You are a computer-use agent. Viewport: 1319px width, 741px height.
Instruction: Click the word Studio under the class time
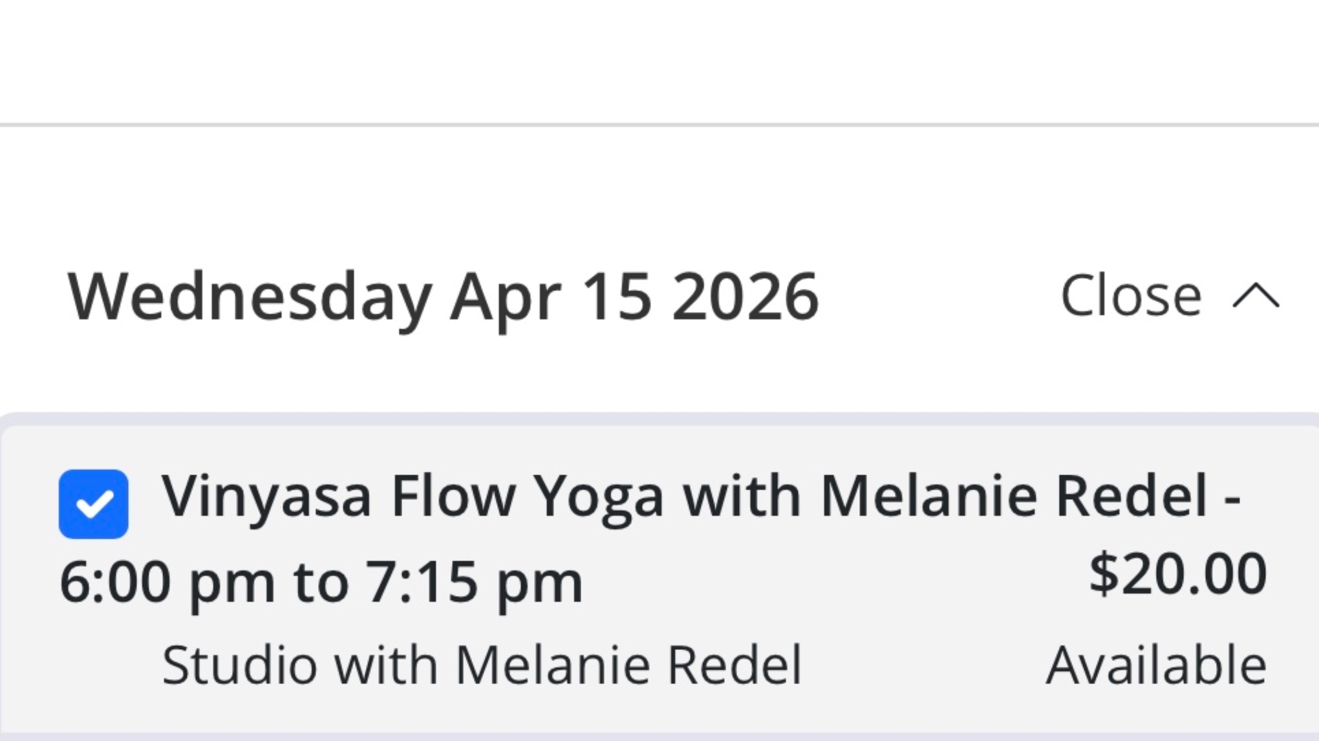[x=239, y=665]
